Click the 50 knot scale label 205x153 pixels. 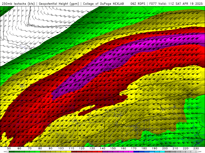tap(9, 148)
